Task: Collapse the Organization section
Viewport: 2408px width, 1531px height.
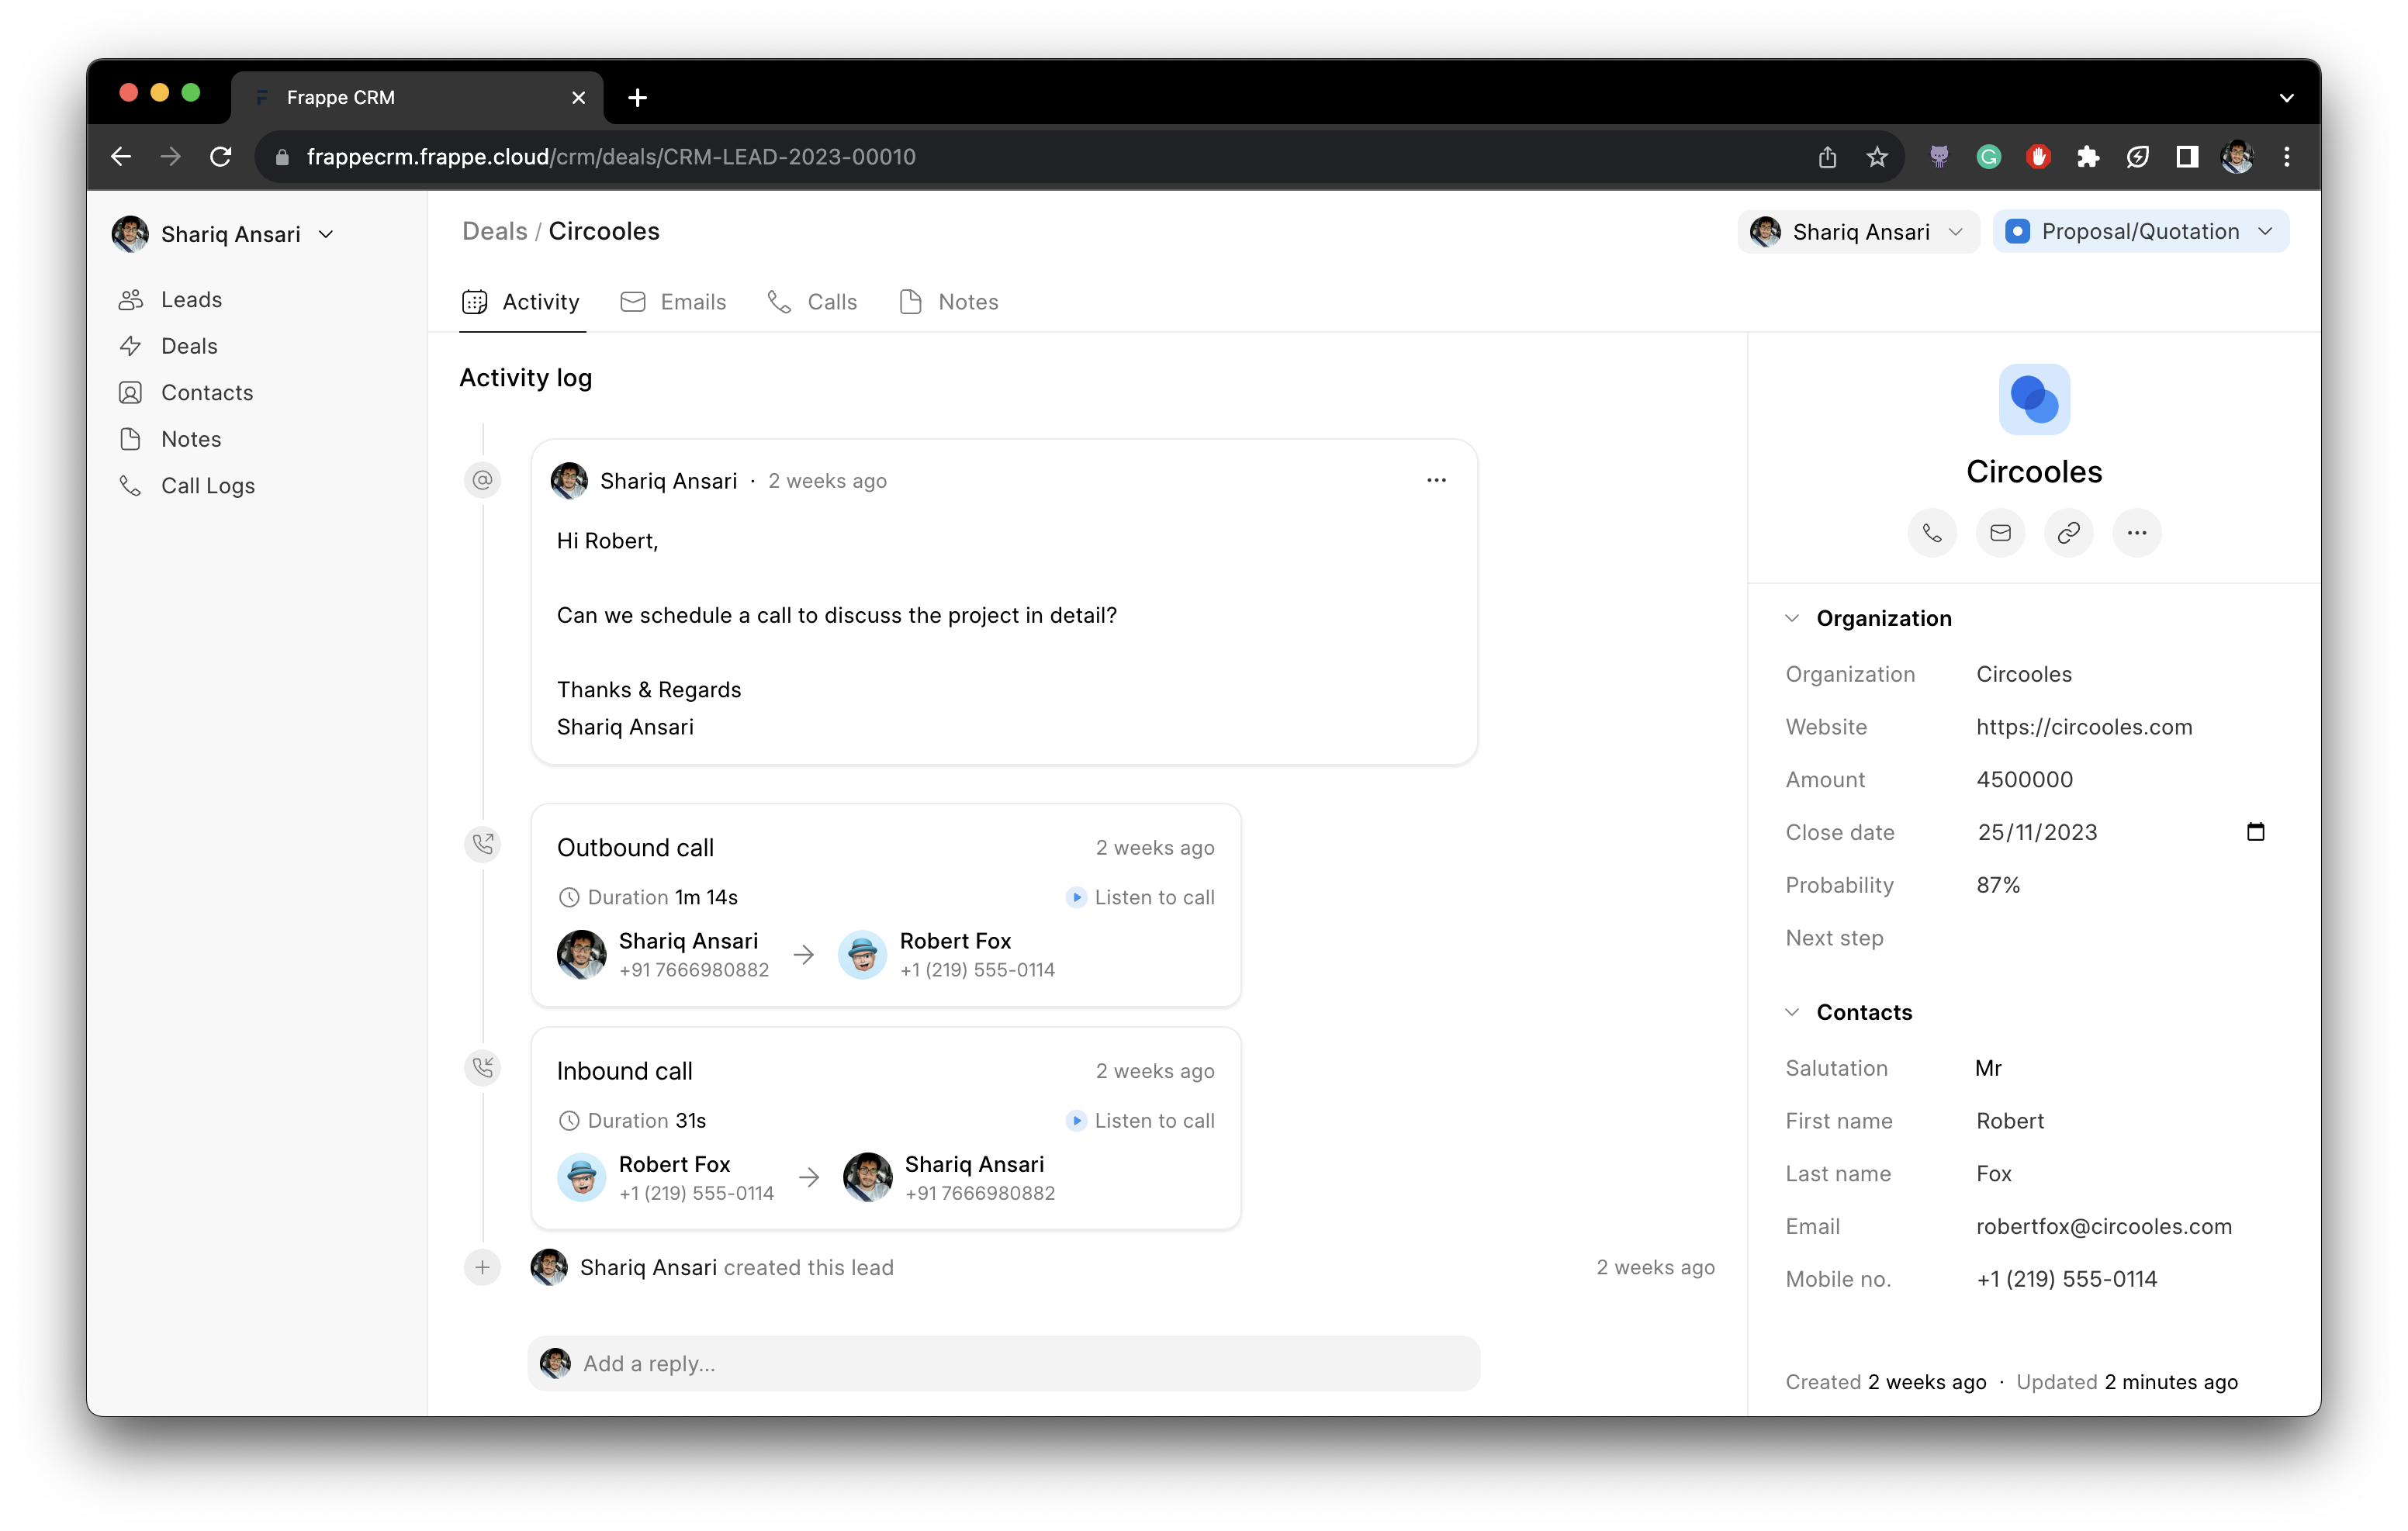Action: point(1794,617)
